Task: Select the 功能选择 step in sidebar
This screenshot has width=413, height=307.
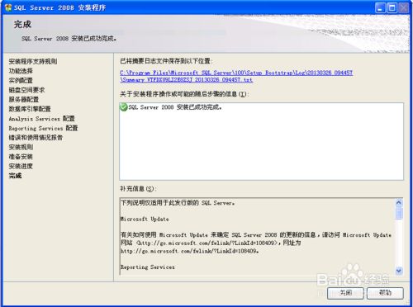Action: tap(21, 71)
